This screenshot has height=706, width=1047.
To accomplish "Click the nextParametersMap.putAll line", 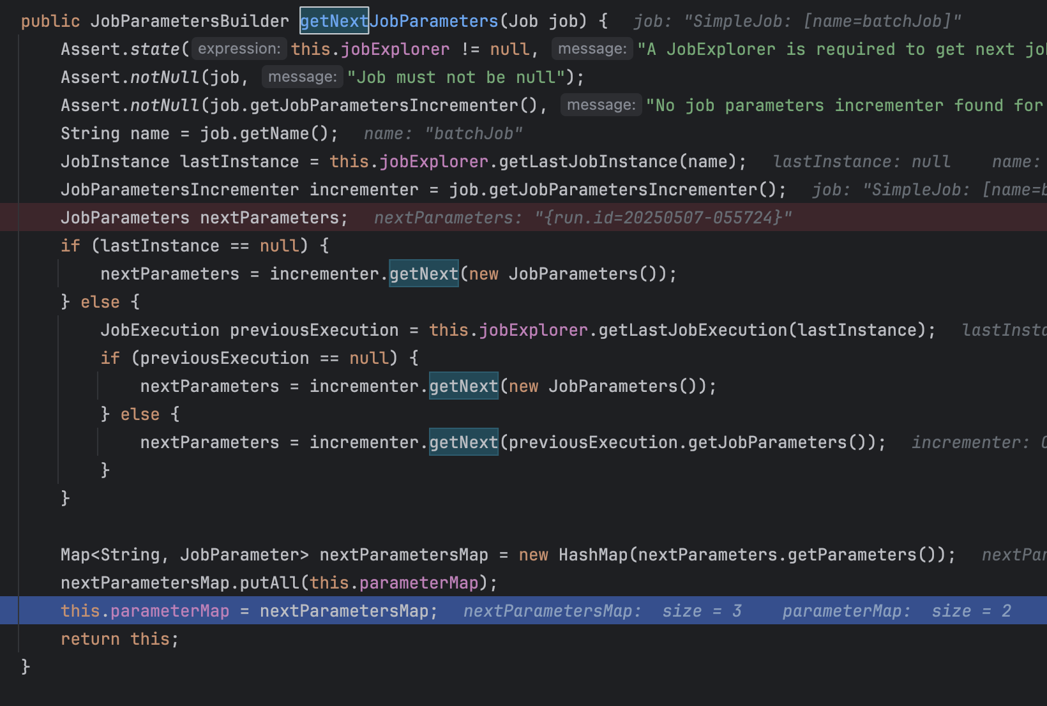I will [278, 583].
